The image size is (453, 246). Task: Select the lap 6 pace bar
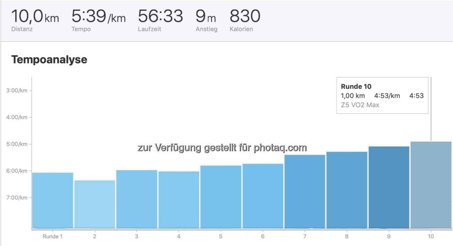click(x=263, y=196)
